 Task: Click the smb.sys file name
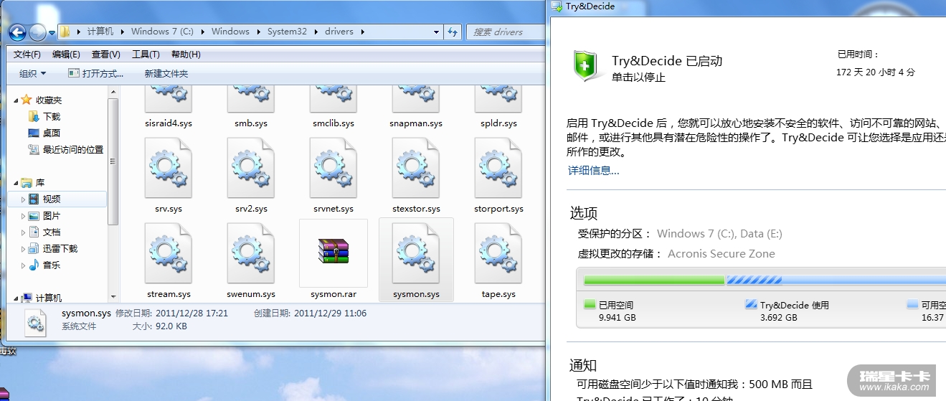coord(251,123)
